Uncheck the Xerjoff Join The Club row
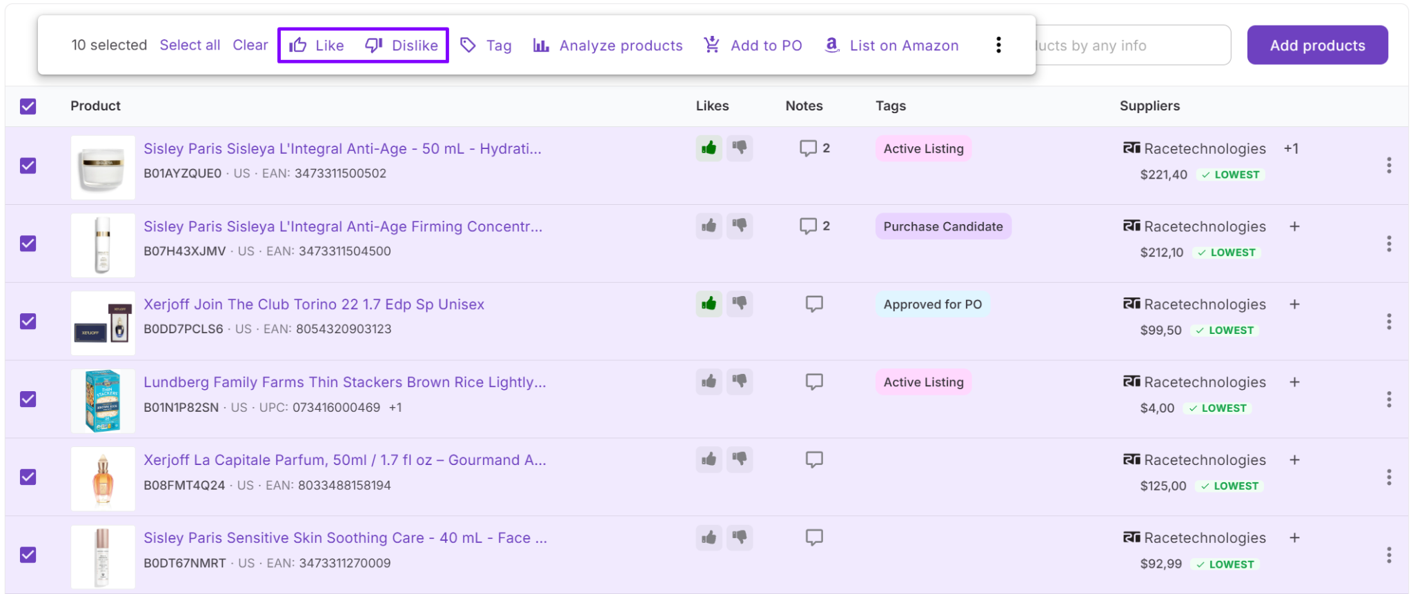 pos(28,321)
